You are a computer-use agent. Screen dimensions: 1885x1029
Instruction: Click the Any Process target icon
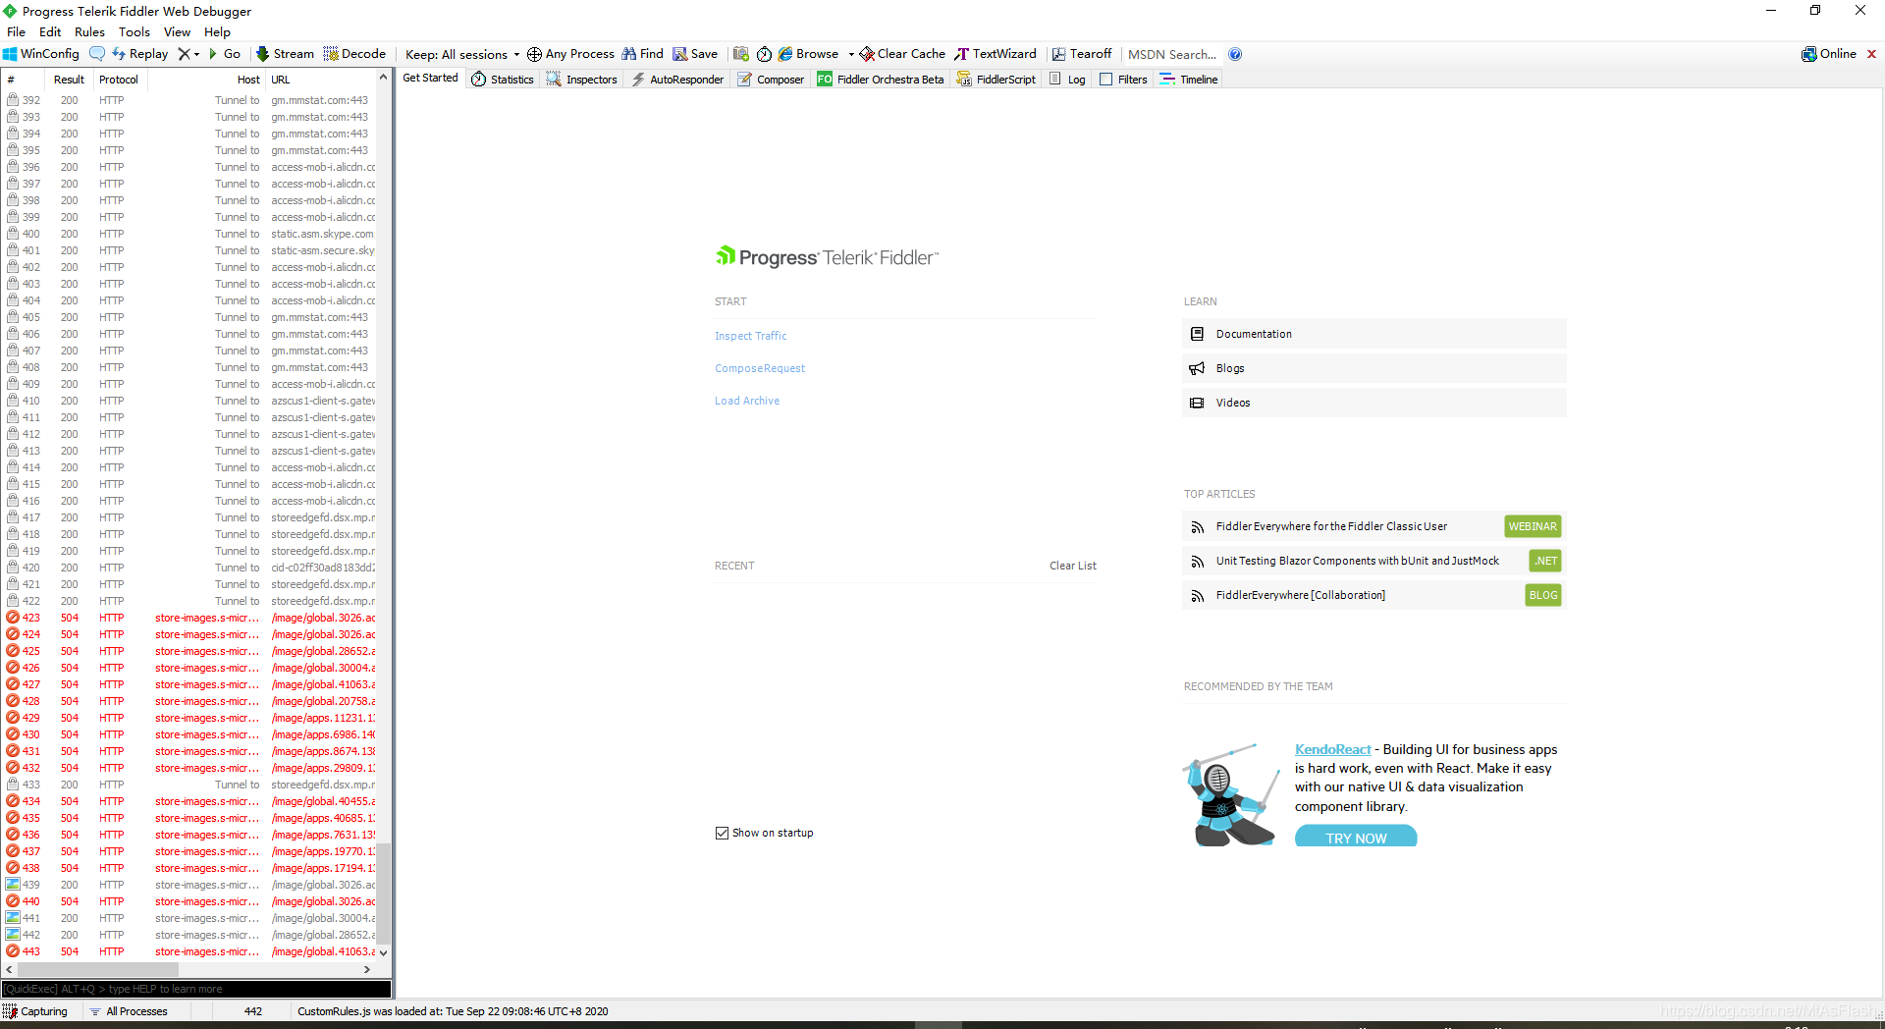pyautogui.click(x=534, y=54)
